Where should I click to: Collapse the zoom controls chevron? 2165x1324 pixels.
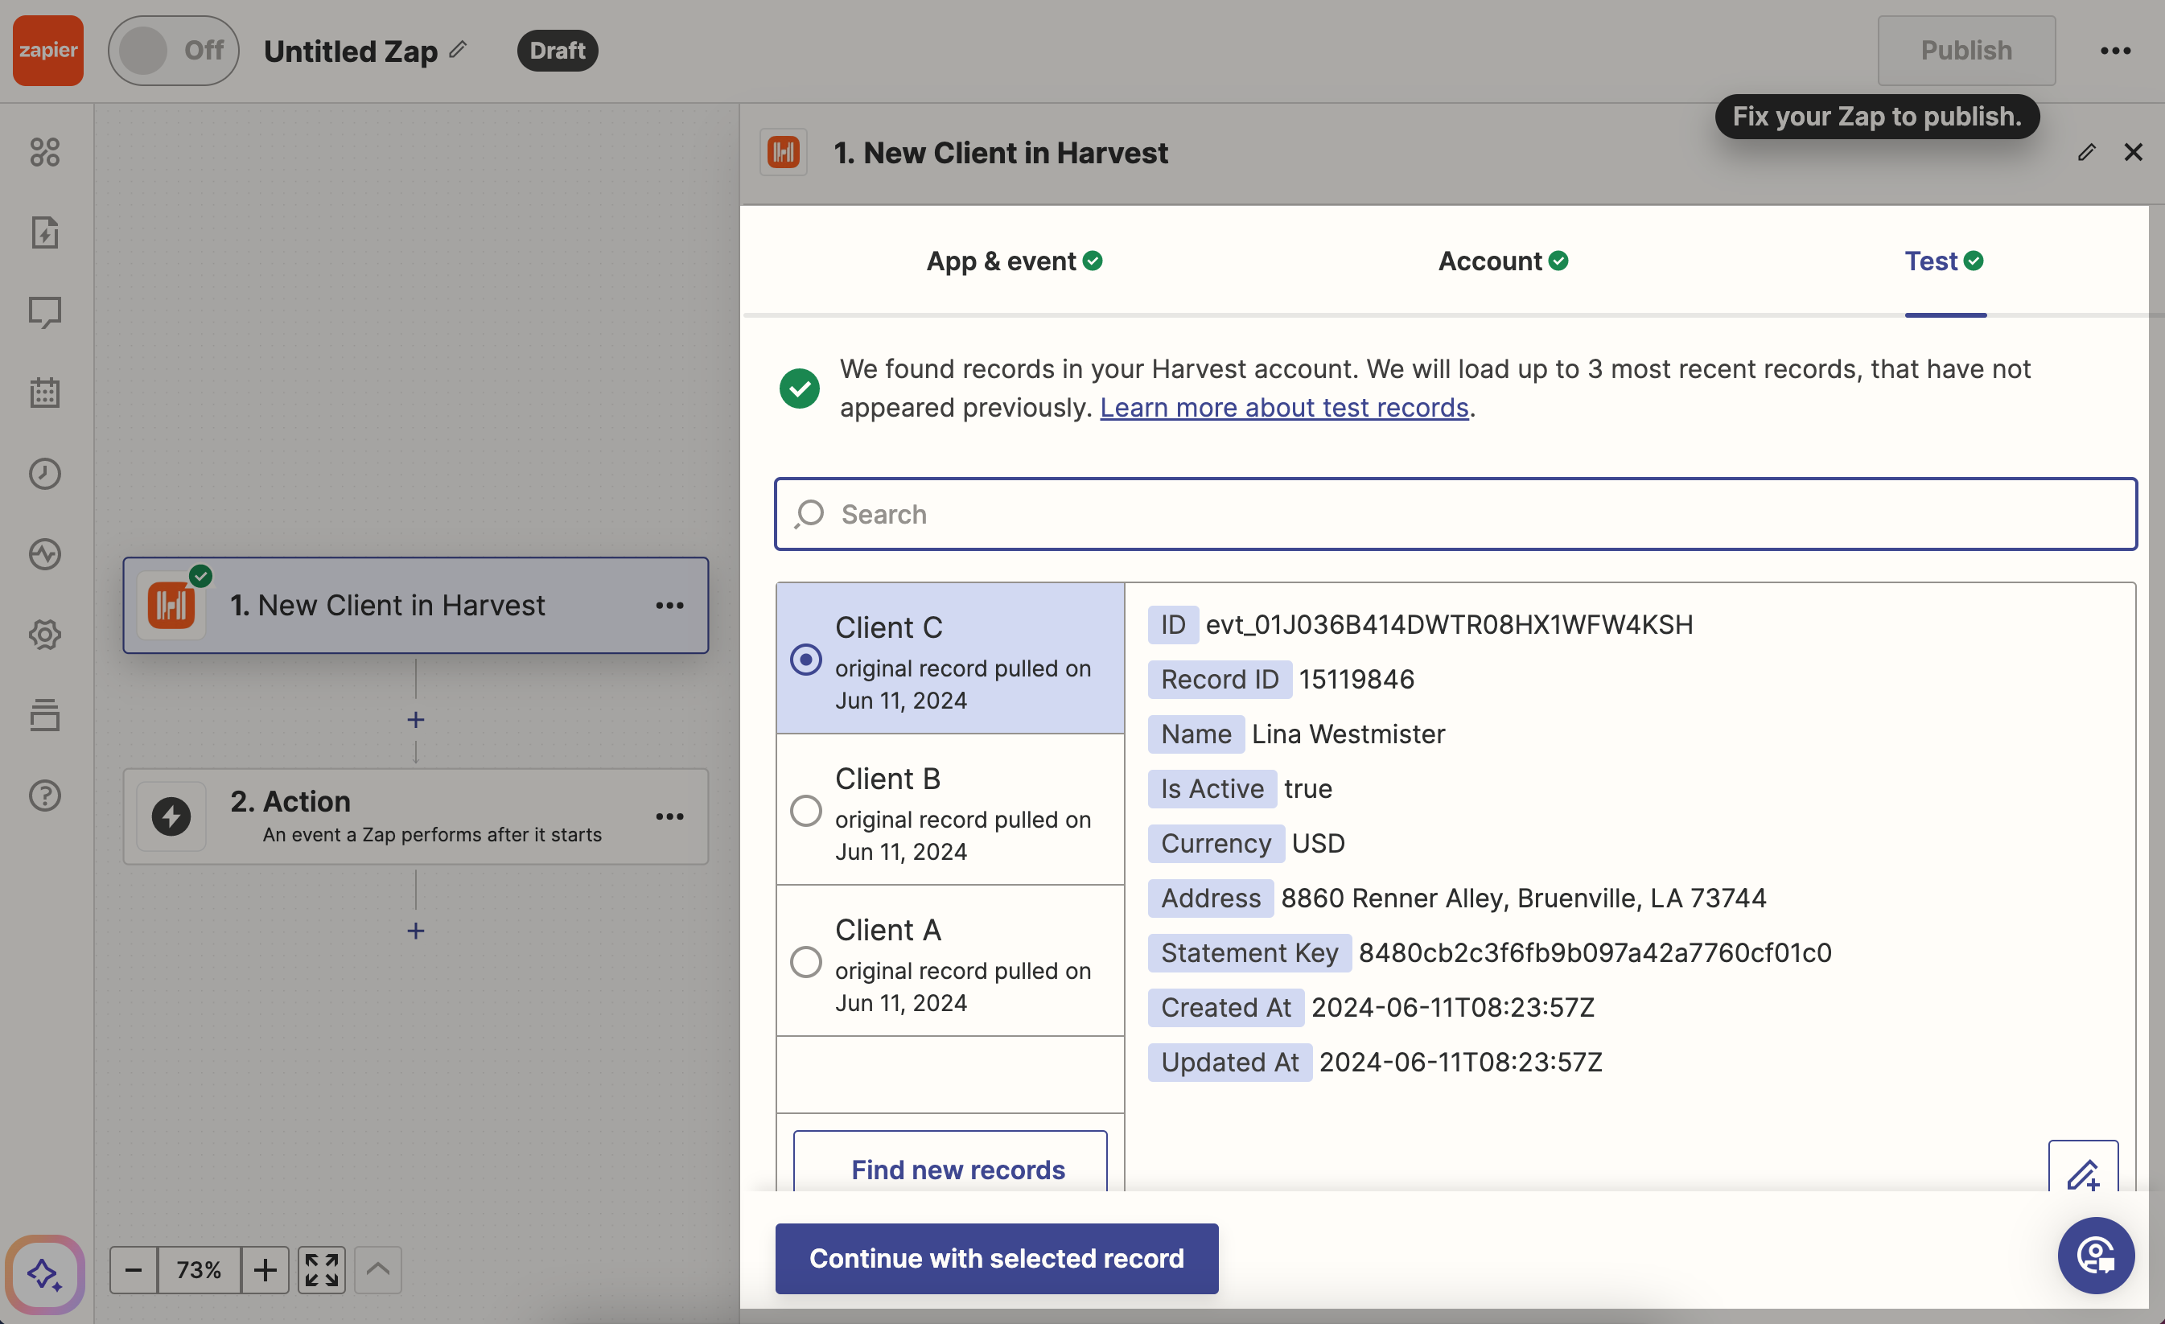pyautogui.click(x=378, y=1269)
